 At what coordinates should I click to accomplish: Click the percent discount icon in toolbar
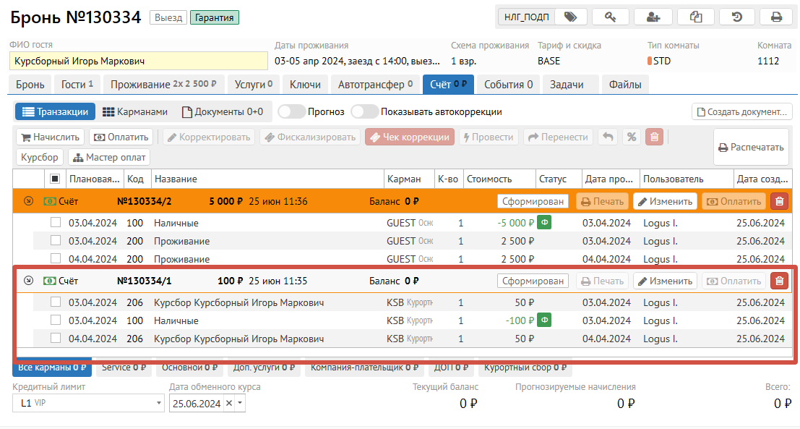[x=631, y=137]
